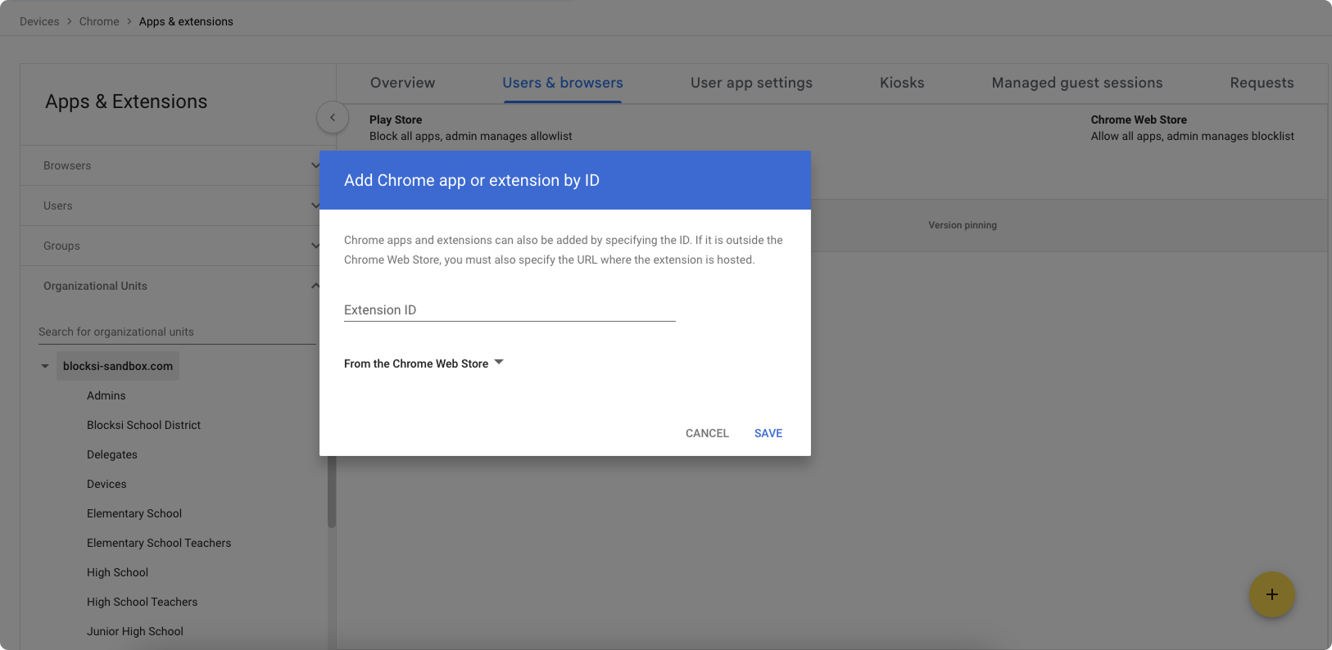Open the Managed guest sessions tab
The width and height of the screenshot is (1332, 650).
click(1077, 83)
